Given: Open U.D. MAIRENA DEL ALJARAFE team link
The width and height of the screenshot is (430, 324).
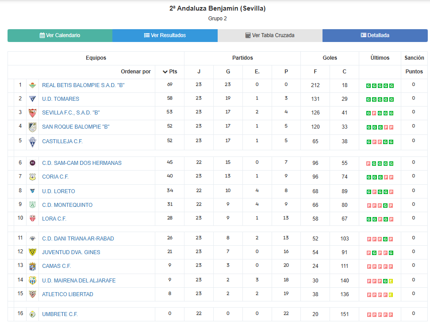Looking at the screenshot, I should (x=79, y=281).
